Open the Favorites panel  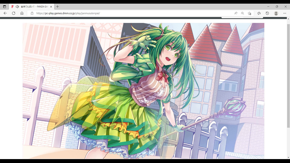259,13
